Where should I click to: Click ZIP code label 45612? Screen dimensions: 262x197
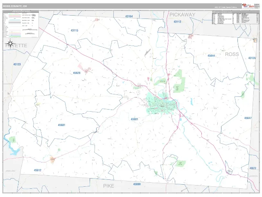[x=37, y=170]
